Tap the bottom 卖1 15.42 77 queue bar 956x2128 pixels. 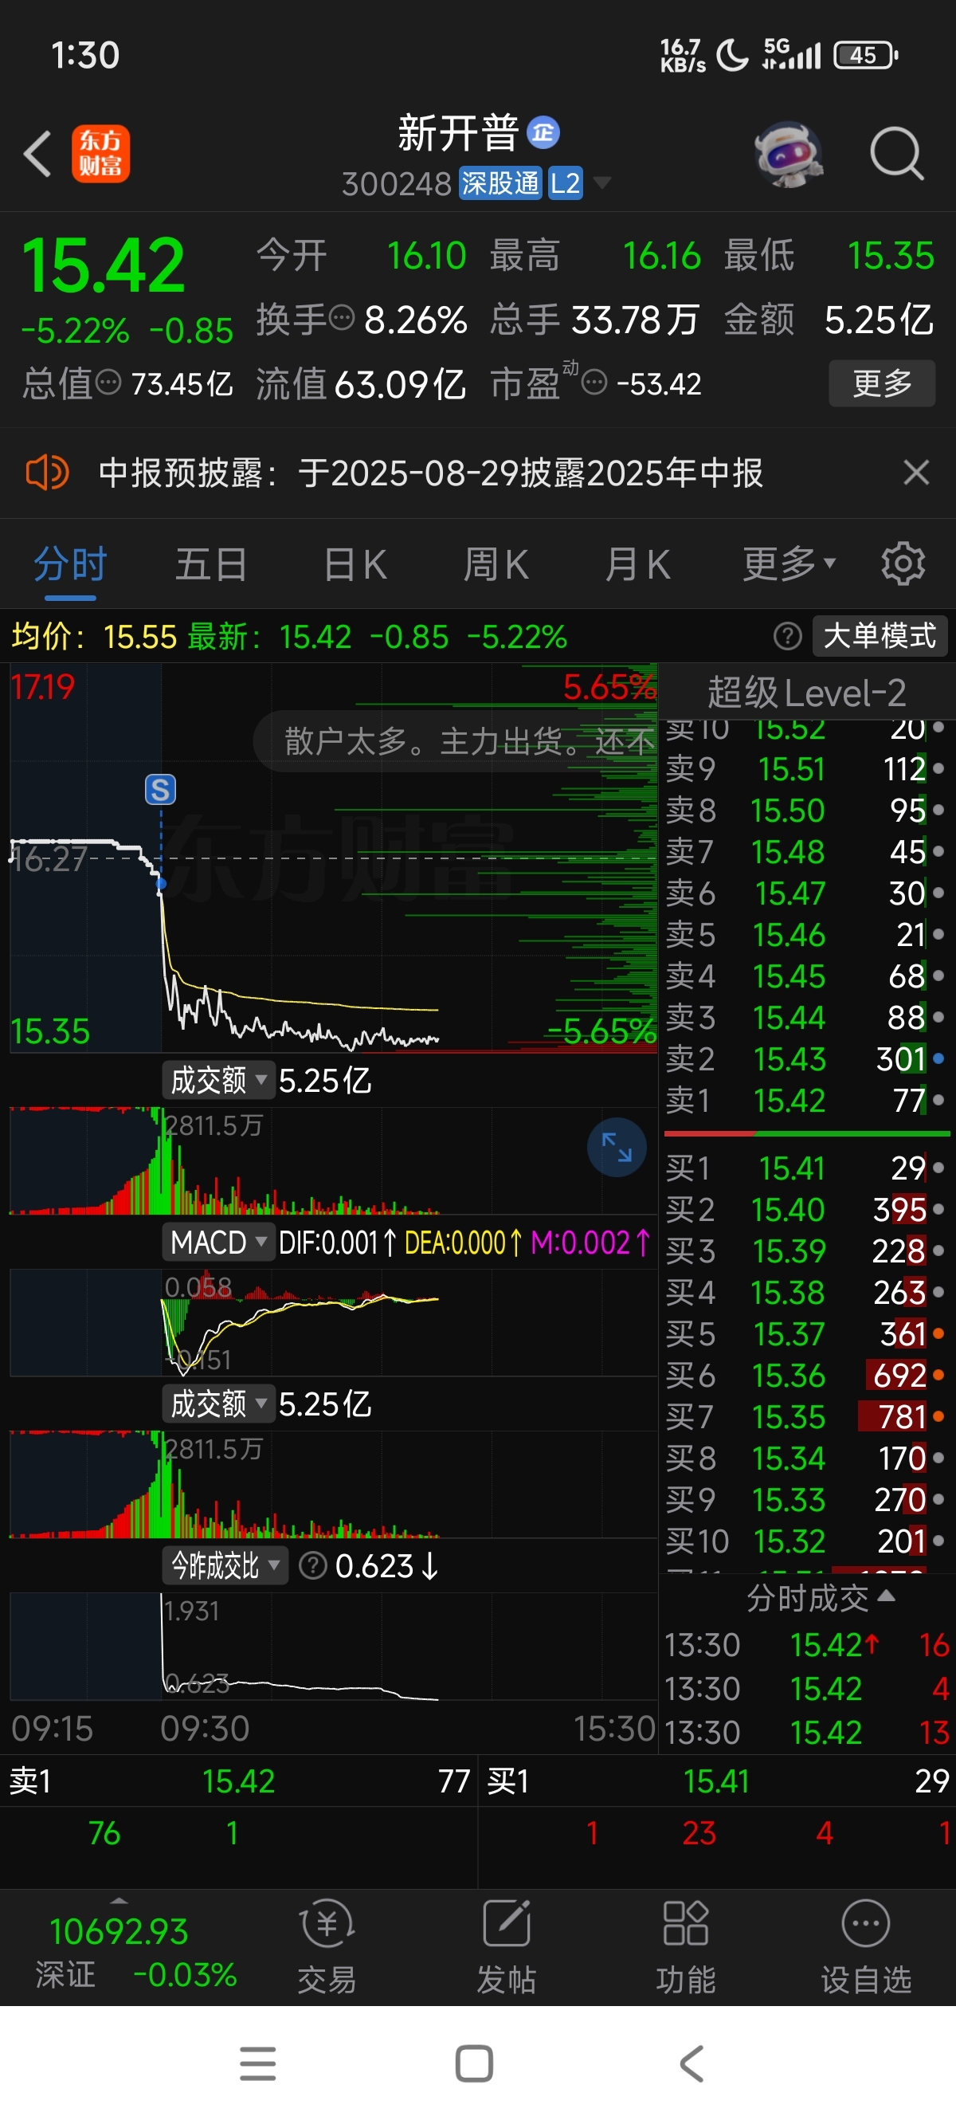[240, 1782]
